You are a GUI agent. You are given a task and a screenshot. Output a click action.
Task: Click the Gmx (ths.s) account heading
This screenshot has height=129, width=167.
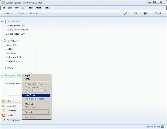11,41
